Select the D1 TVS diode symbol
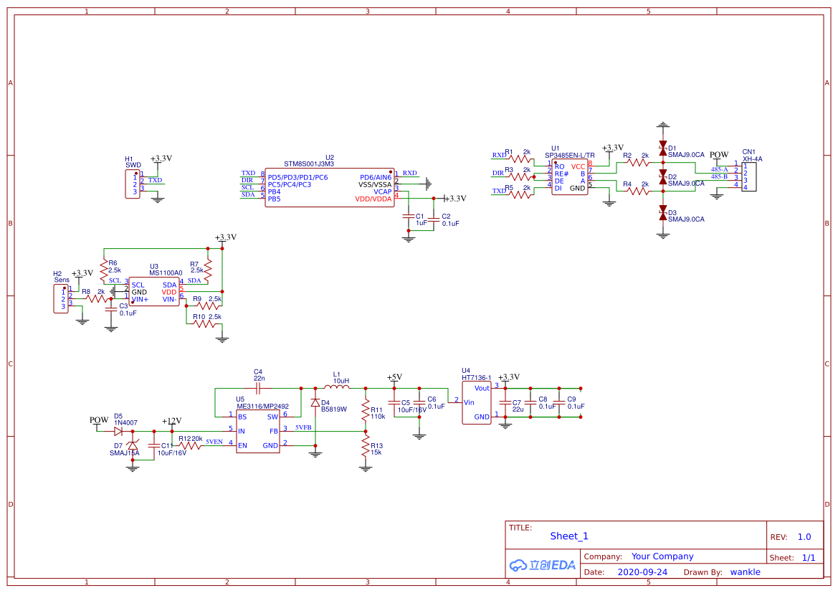The height and width of the screenshot is (593, 838). (662, 148)
